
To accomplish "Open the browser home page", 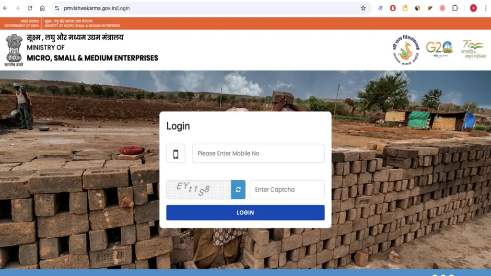I will 42,8.
